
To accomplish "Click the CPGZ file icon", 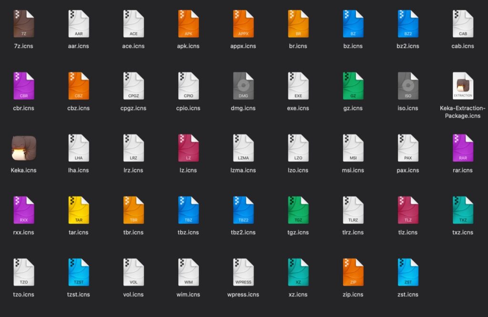I will point(133,86).
